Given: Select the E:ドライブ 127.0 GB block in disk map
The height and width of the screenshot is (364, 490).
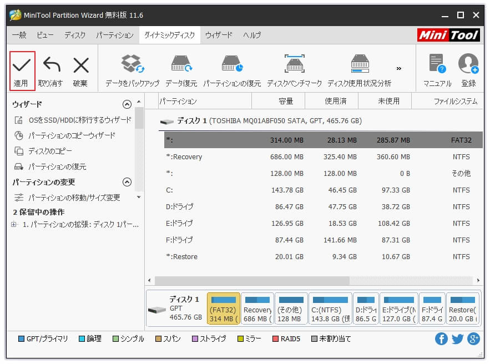Looking at the screenshot, I should tap(399, 309).
